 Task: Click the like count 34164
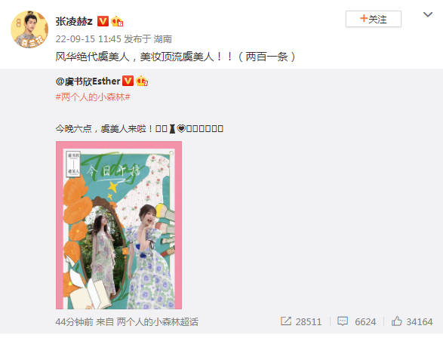tap(420, 321)
